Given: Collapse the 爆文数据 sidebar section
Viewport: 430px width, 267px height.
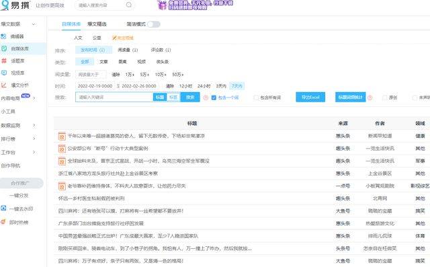Looking at the screenshot, I should (x=34, y=24).
